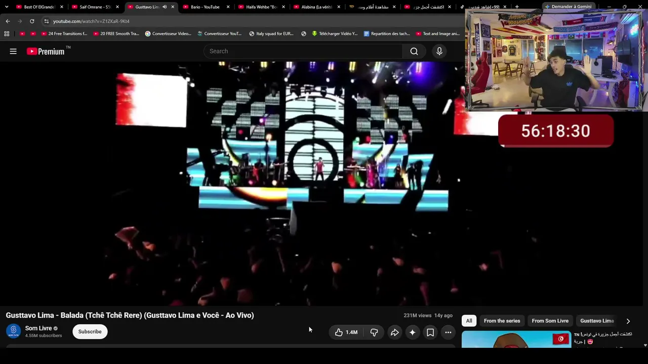Image resolution: width=648 pixels, height=364 pixels.
Task: Open the second unlabeled YouTube bookmark
Action: tap(33, 34)
